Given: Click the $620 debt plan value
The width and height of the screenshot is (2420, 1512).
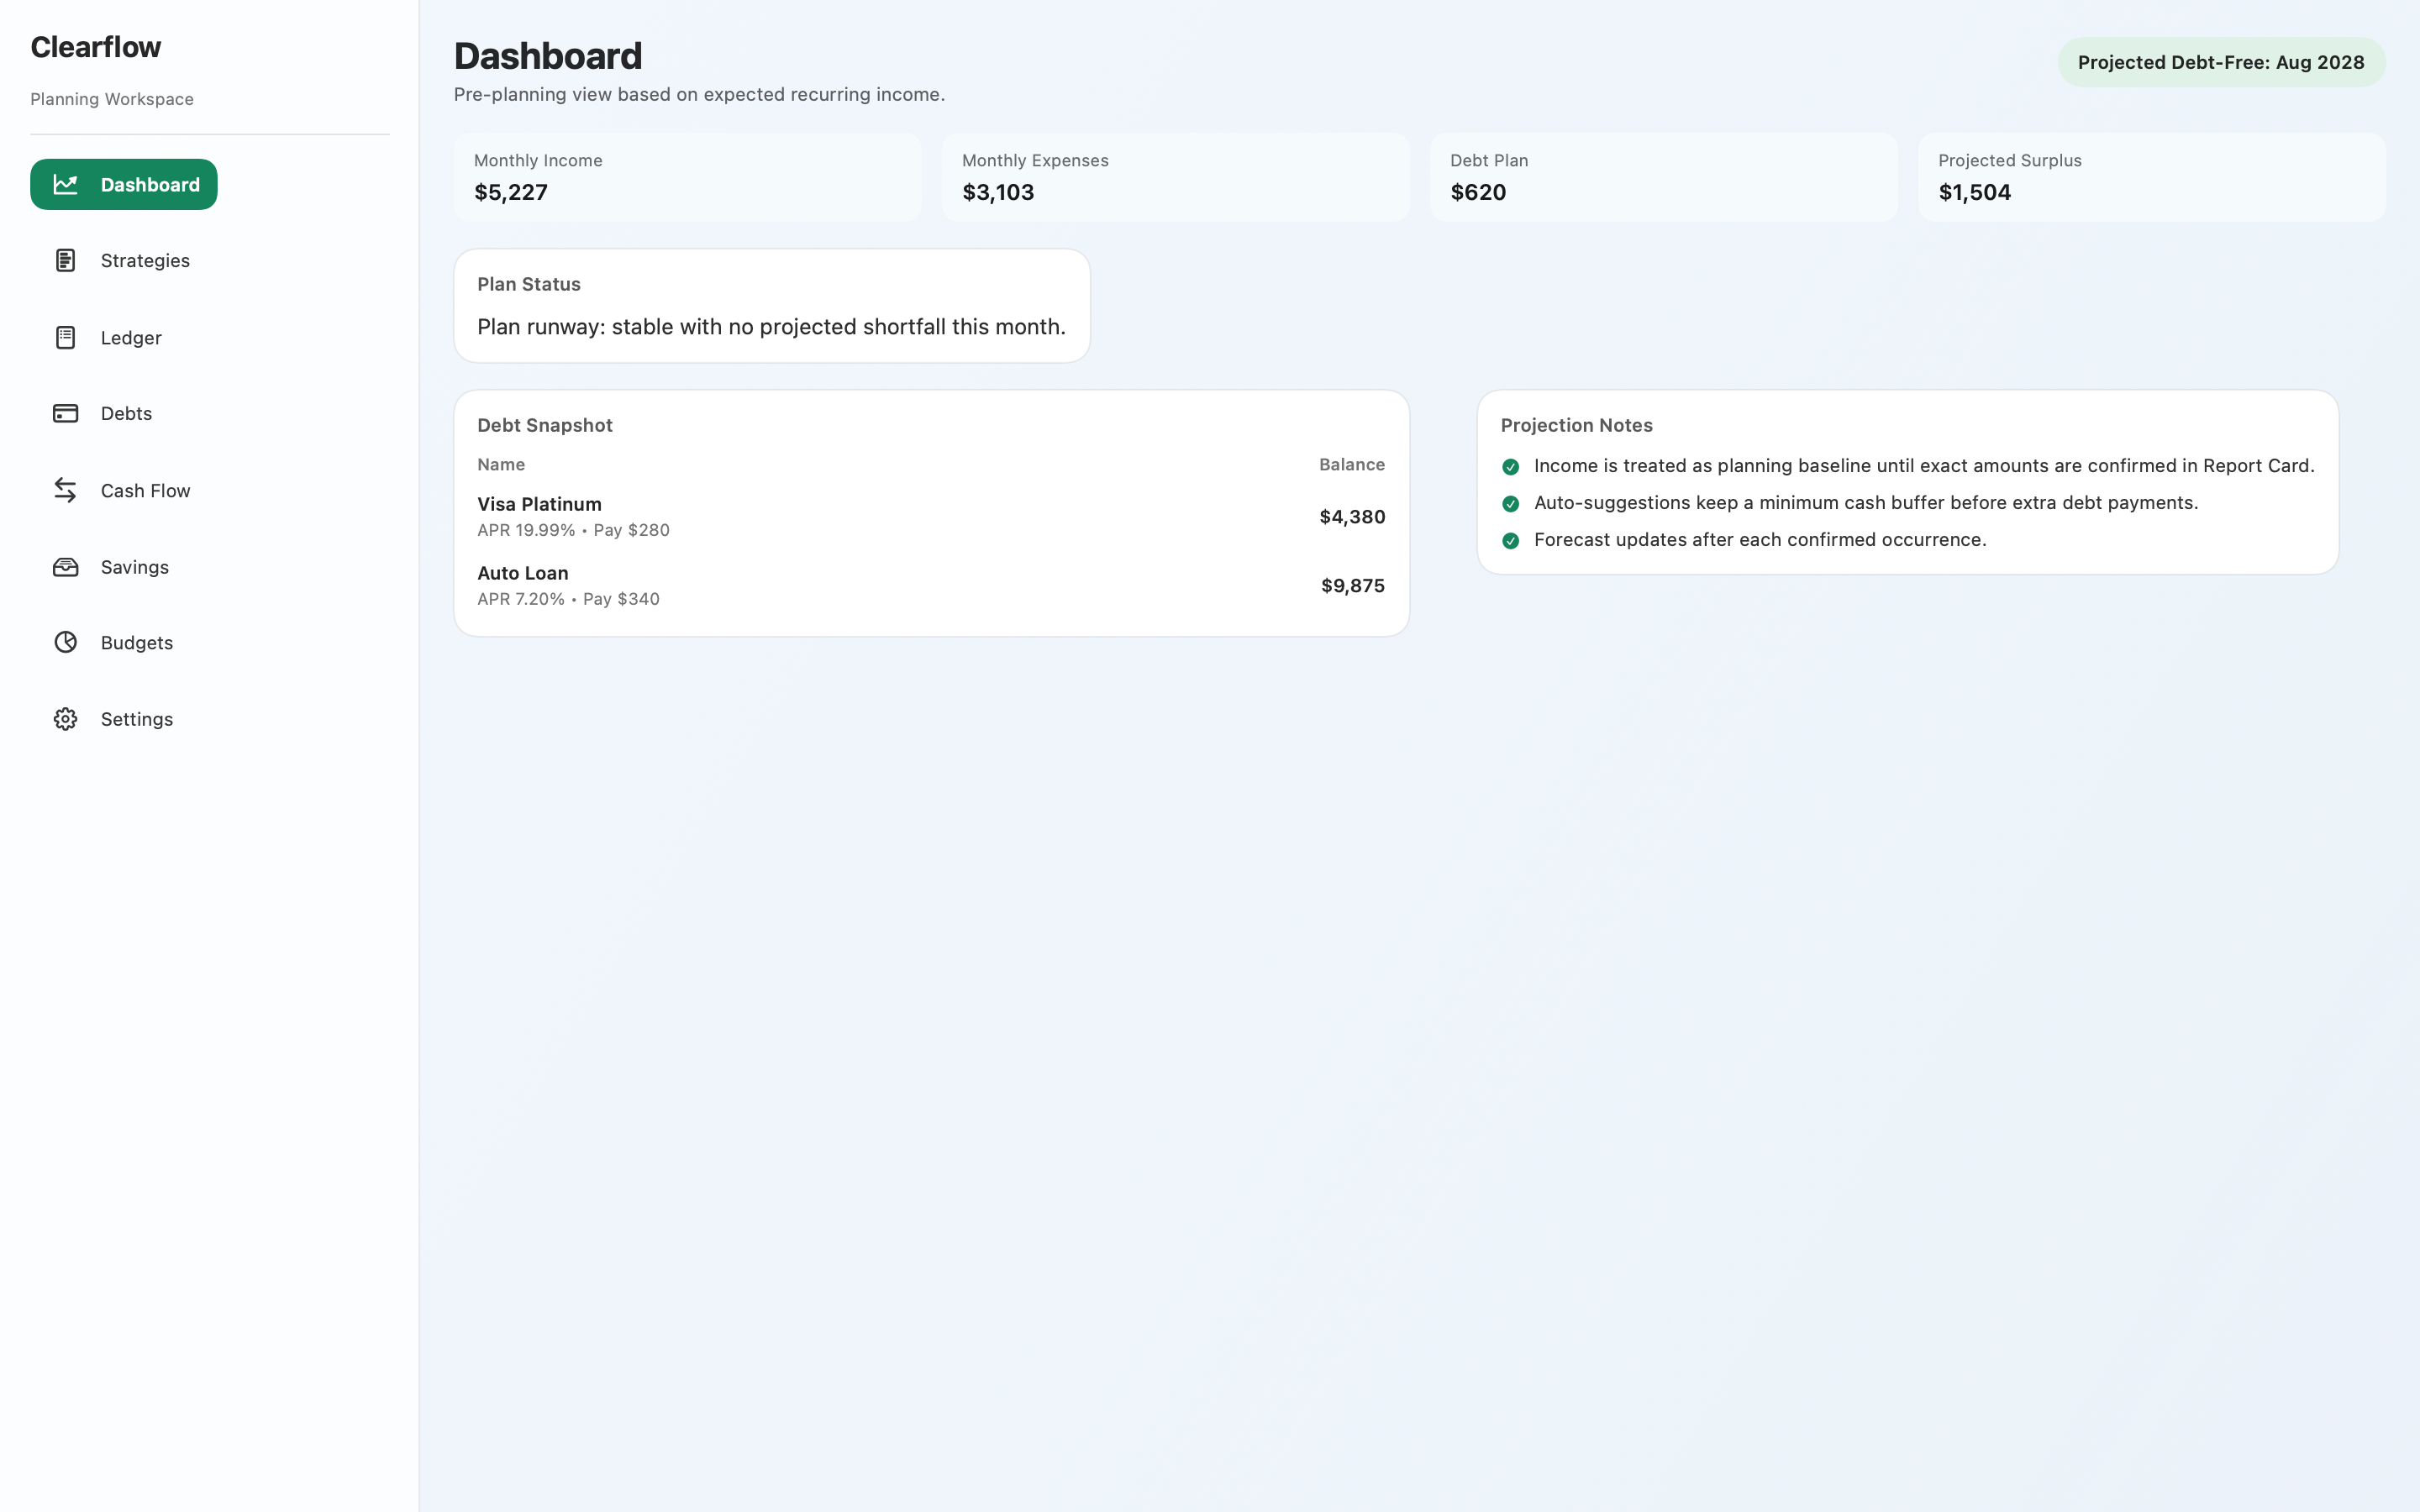Looking at the screenshot, I should coord(1478,192).
